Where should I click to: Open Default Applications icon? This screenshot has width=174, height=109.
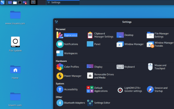[90, 89]
